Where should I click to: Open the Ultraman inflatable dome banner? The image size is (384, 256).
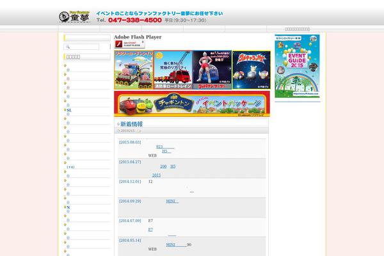point(212,70)
